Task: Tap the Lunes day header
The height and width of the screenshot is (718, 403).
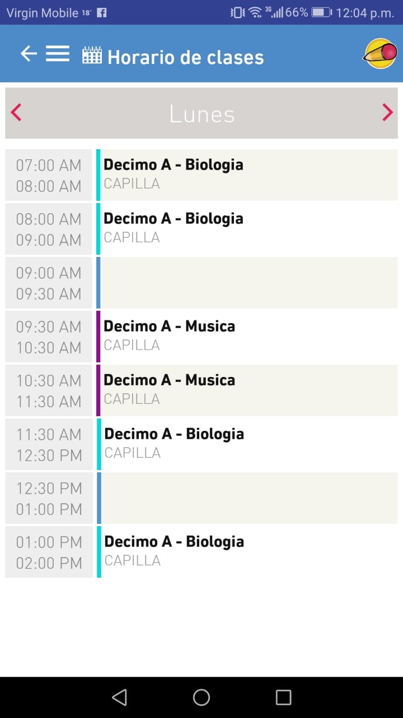Action: pos(201,114)
